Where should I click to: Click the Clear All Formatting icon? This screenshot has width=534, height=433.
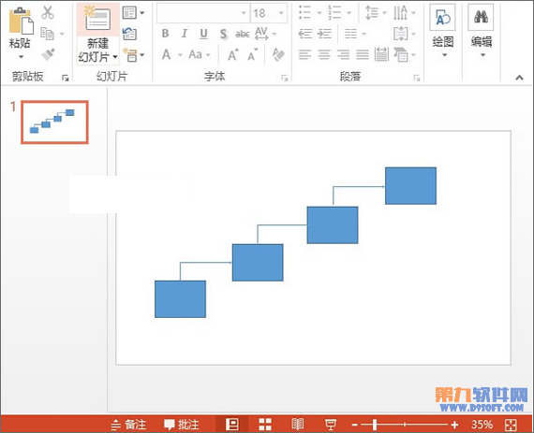pyautogui.click(x=278, y=54)
